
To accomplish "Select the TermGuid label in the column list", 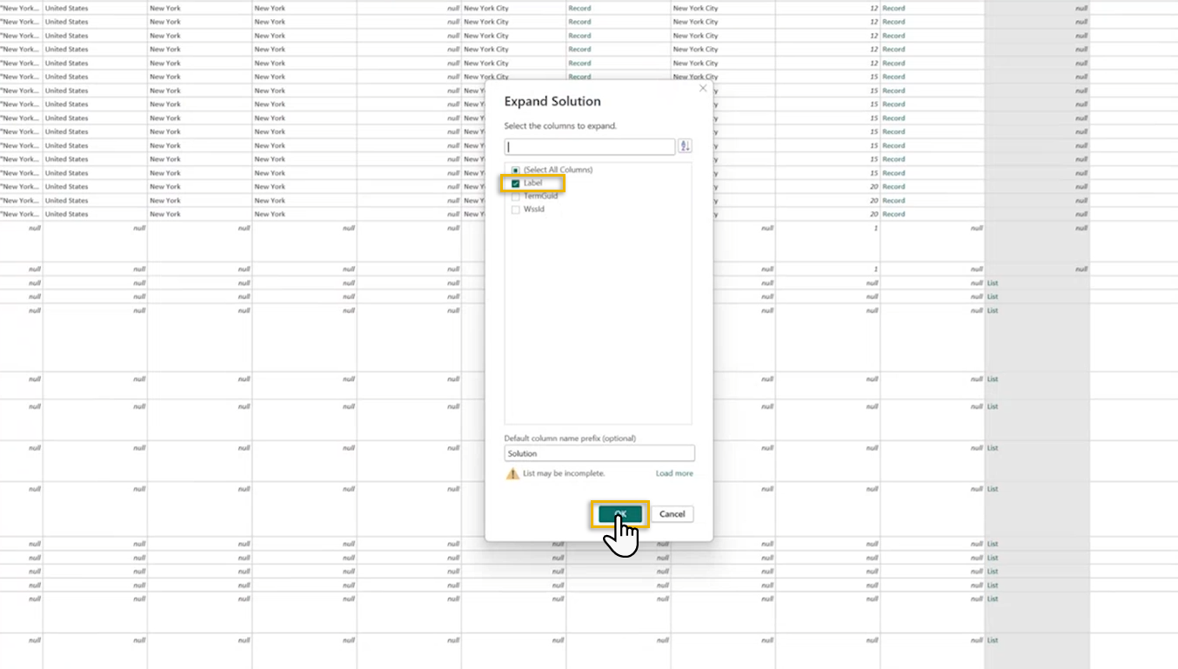I will point(540,197).
